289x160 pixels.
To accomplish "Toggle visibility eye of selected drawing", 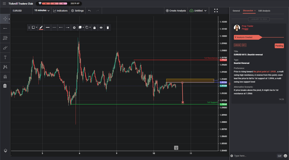I will (x=101, y=28).
